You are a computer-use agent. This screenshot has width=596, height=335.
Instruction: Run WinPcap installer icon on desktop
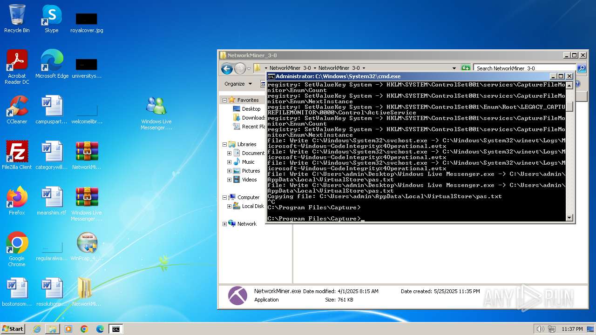tap(87, 247)
